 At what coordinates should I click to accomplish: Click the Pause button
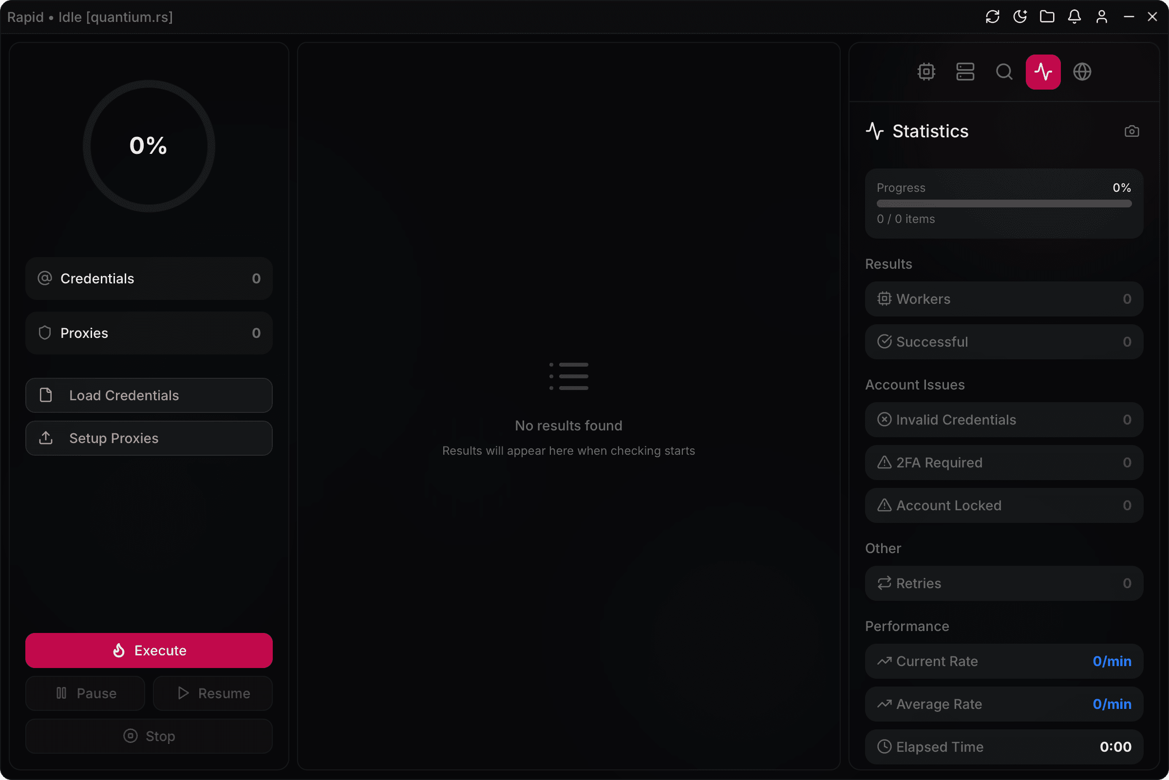85,693
